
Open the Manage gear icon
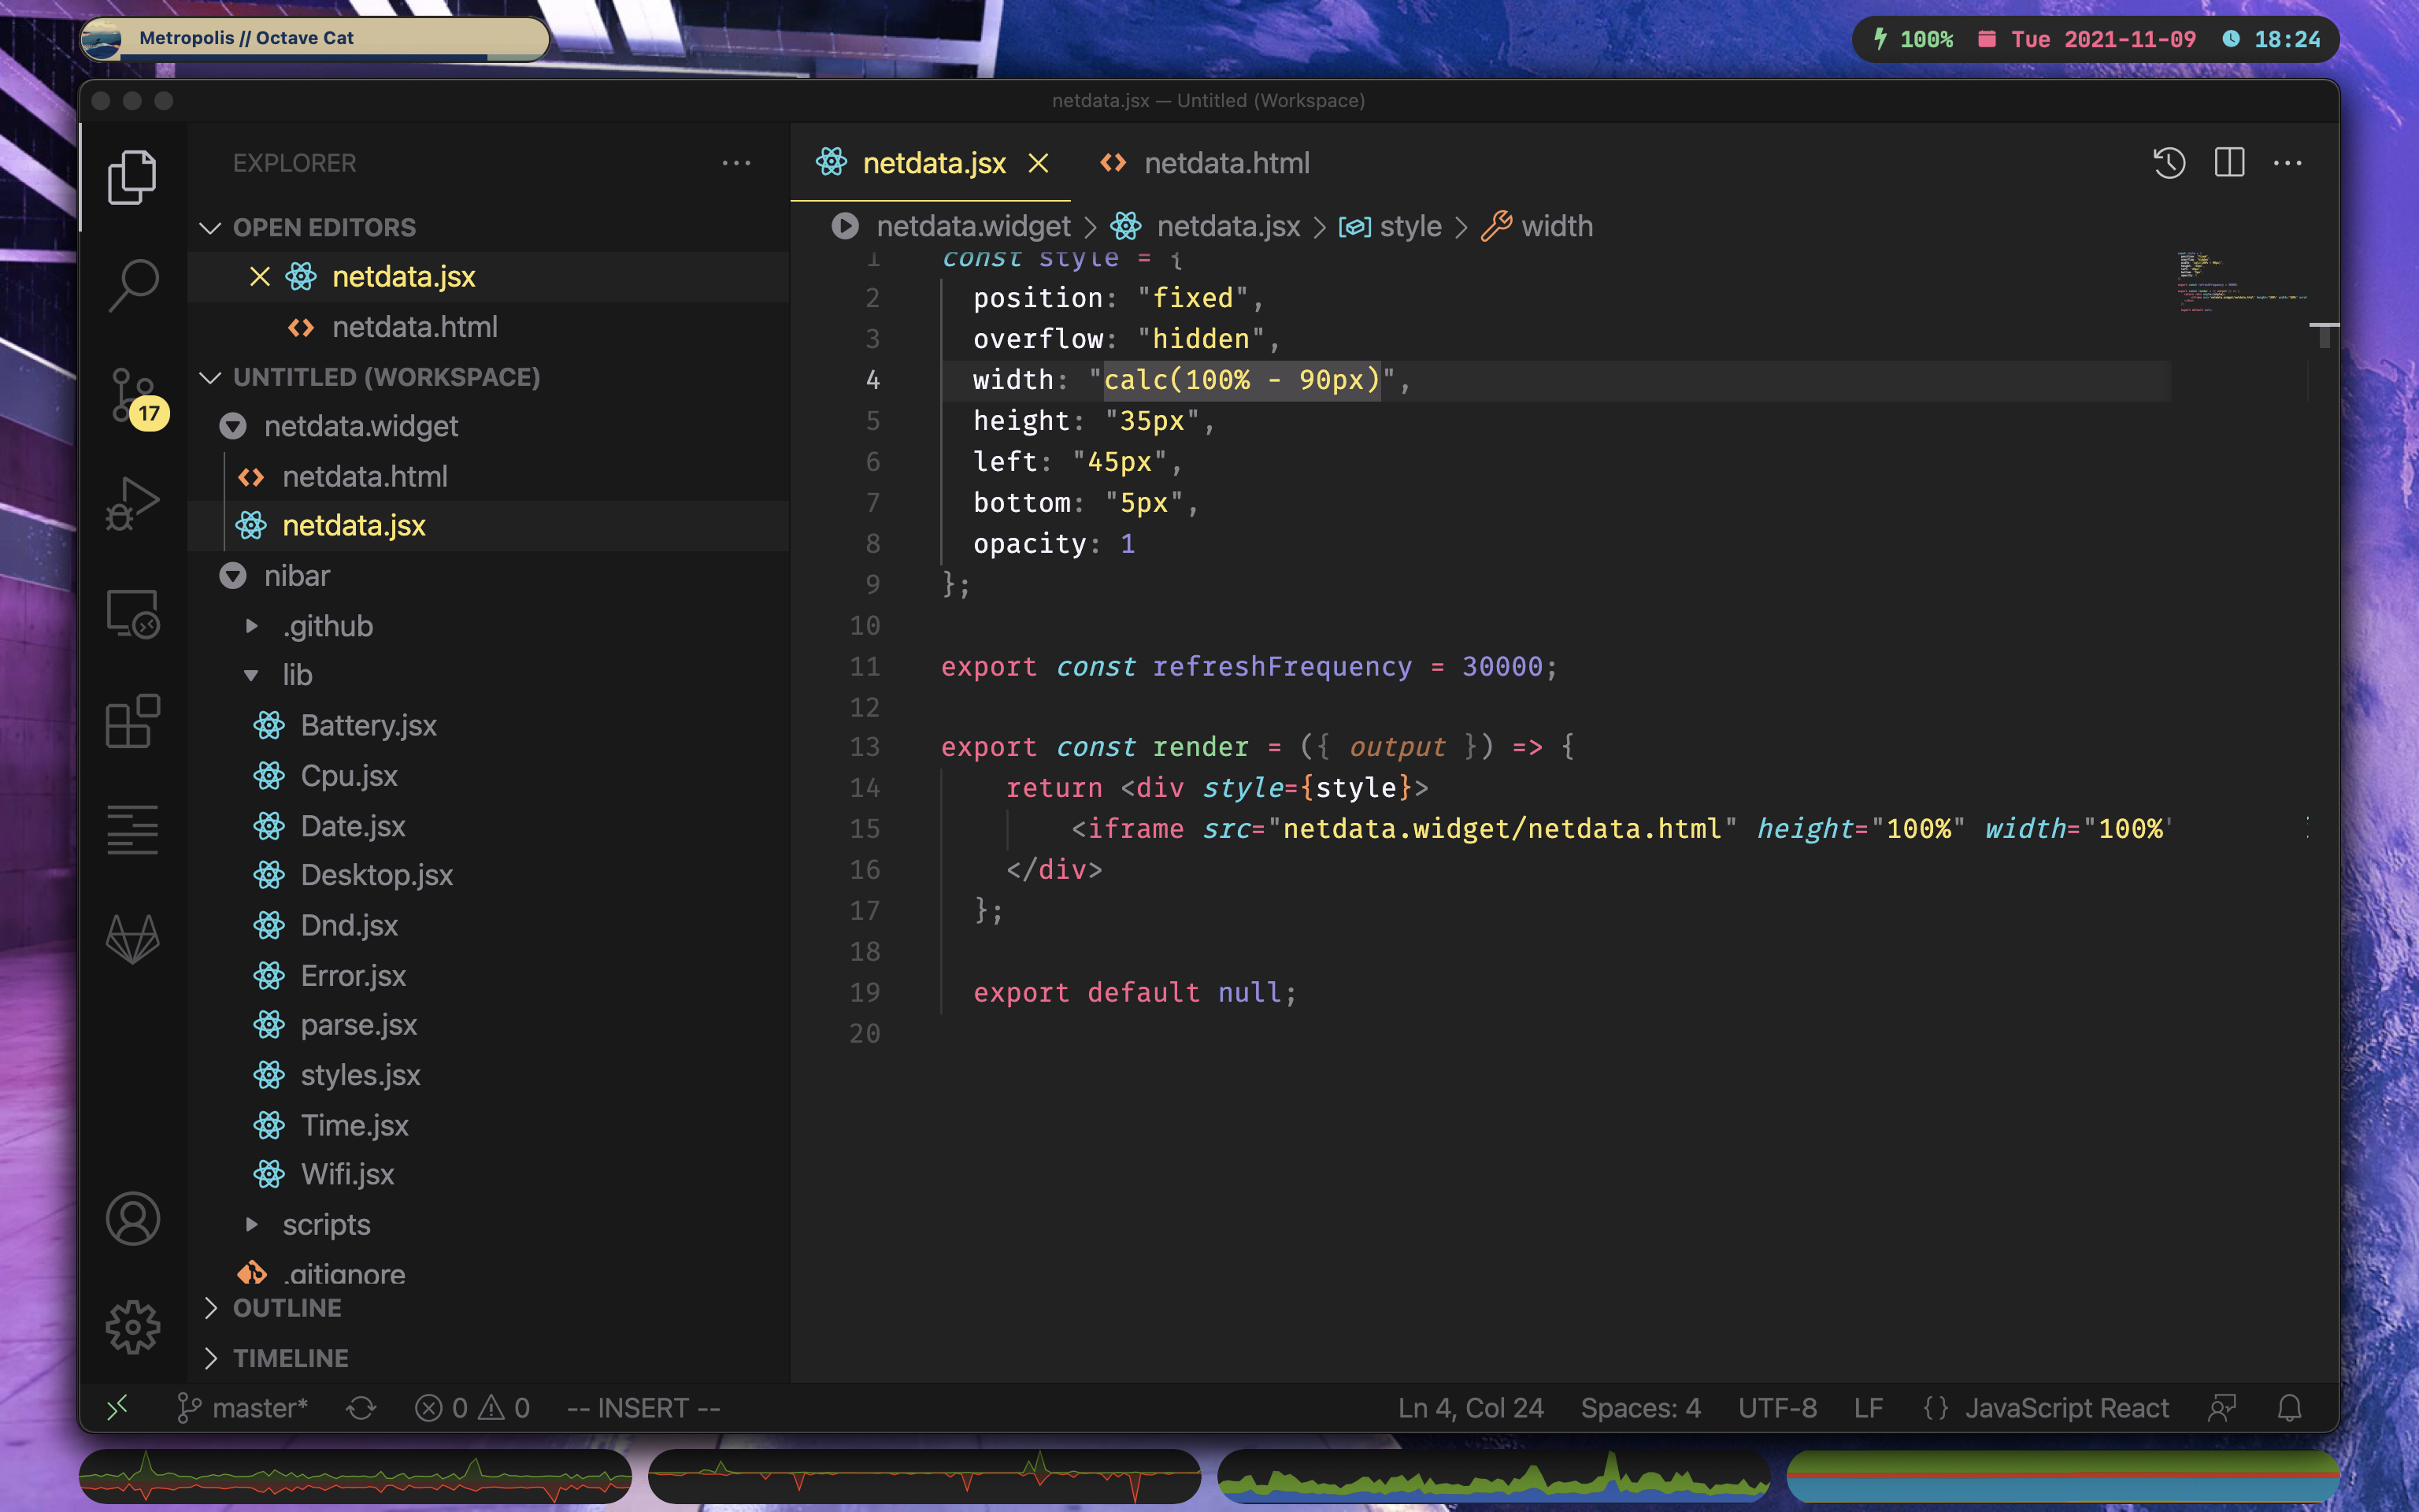[x=133, y=1327]
